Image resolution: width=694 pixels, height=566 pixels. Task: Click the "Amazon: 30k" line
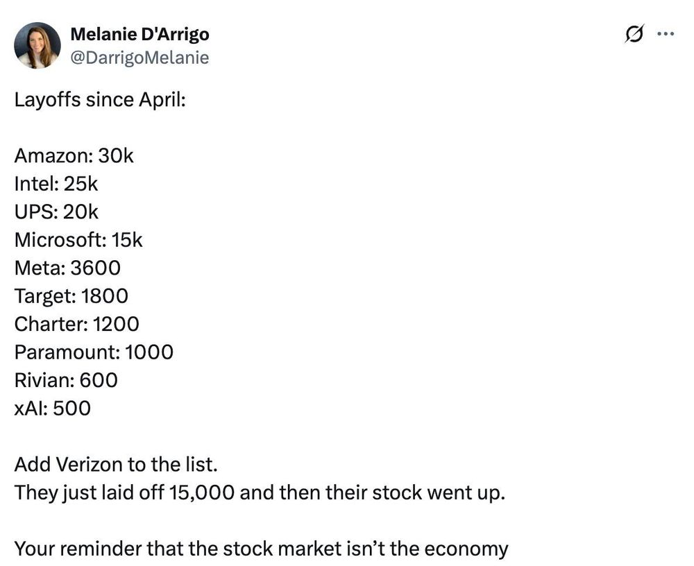point(74,155)
